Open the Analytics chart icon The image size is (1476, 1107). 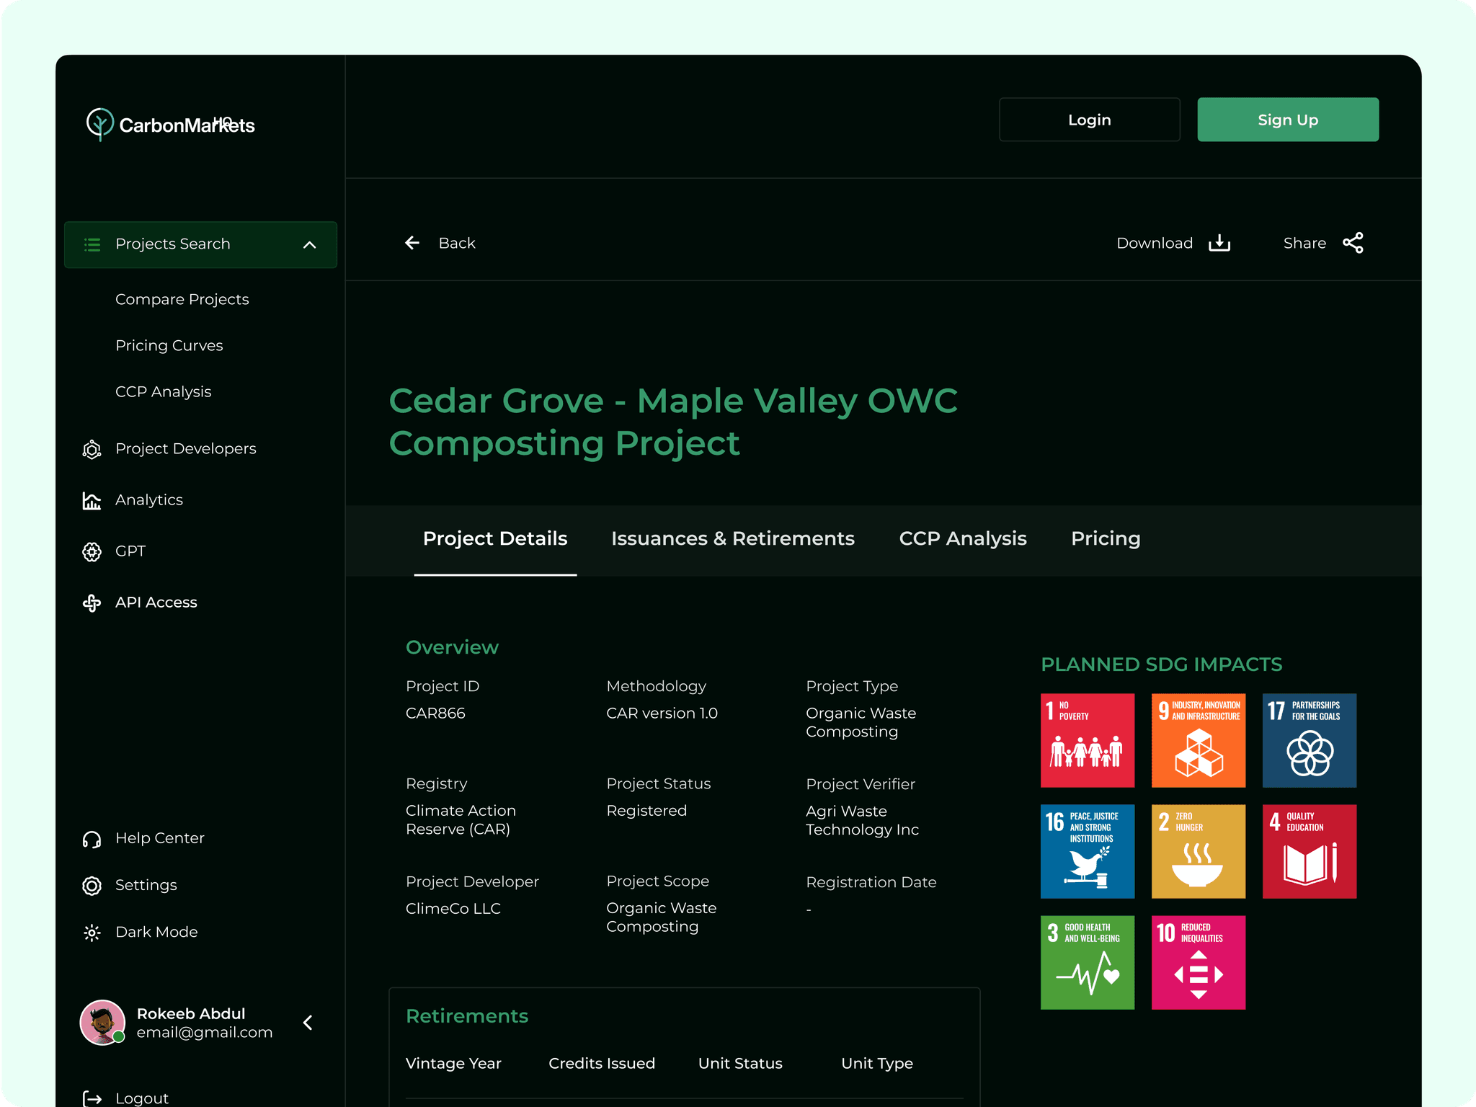point(92,500)
